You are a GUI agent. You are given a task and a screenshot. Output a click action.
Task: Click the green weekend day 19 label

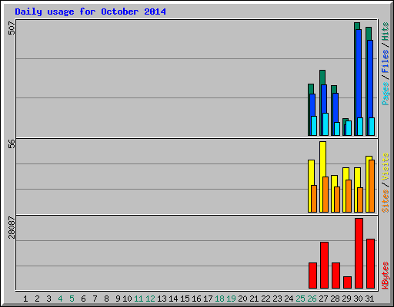(231, 299)
